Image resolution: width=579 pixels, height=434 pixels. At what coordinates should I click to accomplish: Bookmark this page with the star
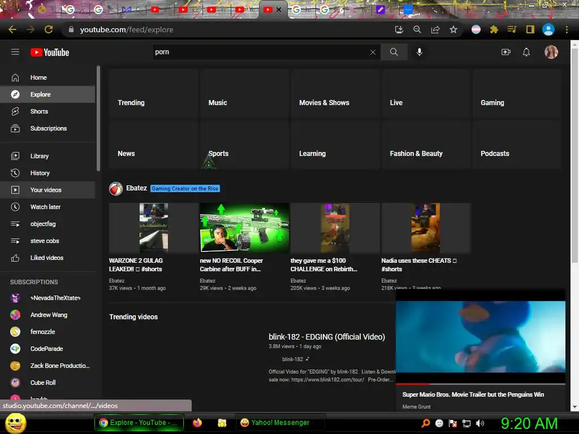pos(453,29)
